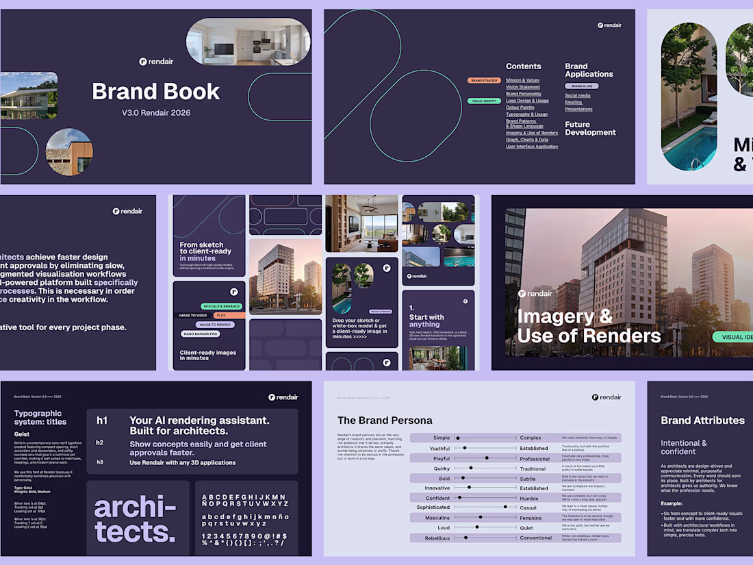Open the Social media link
This screenshot has height=565, width=753.
578,96
